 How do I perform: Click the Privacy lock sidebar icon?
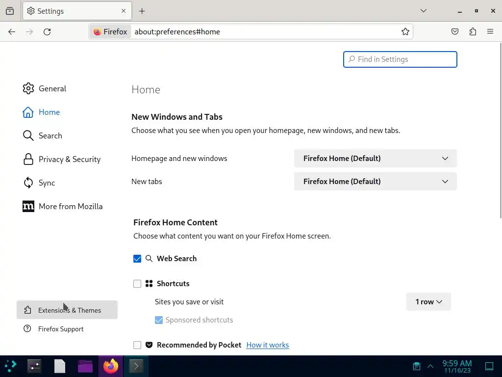28,160
